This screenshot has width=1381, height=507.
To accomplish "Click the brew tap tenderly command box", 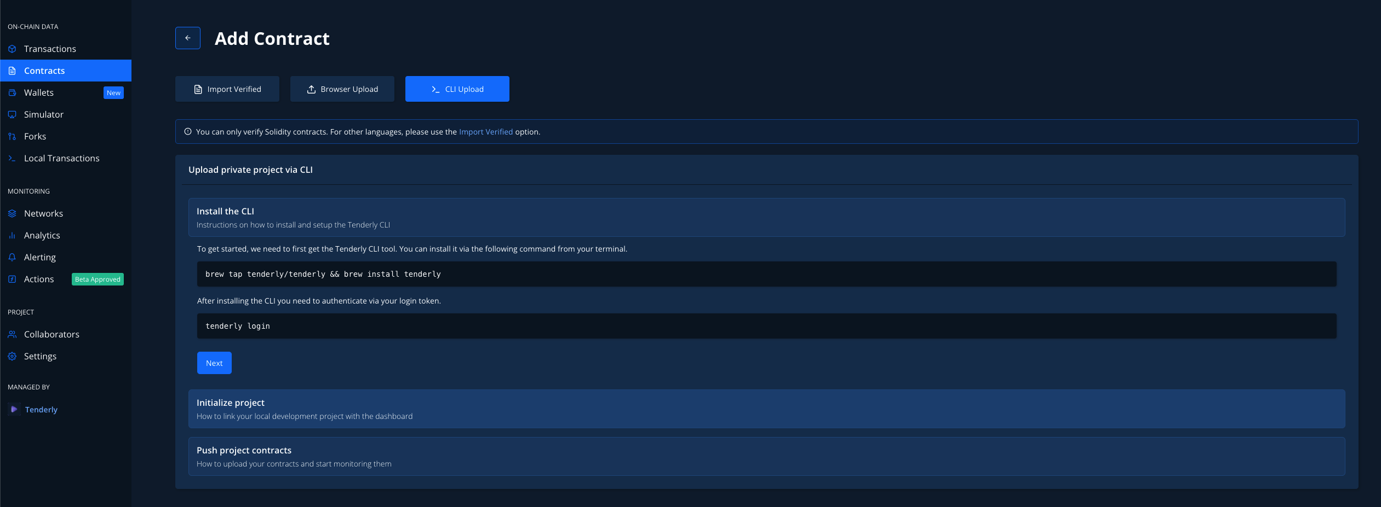I will coord(766,274).
